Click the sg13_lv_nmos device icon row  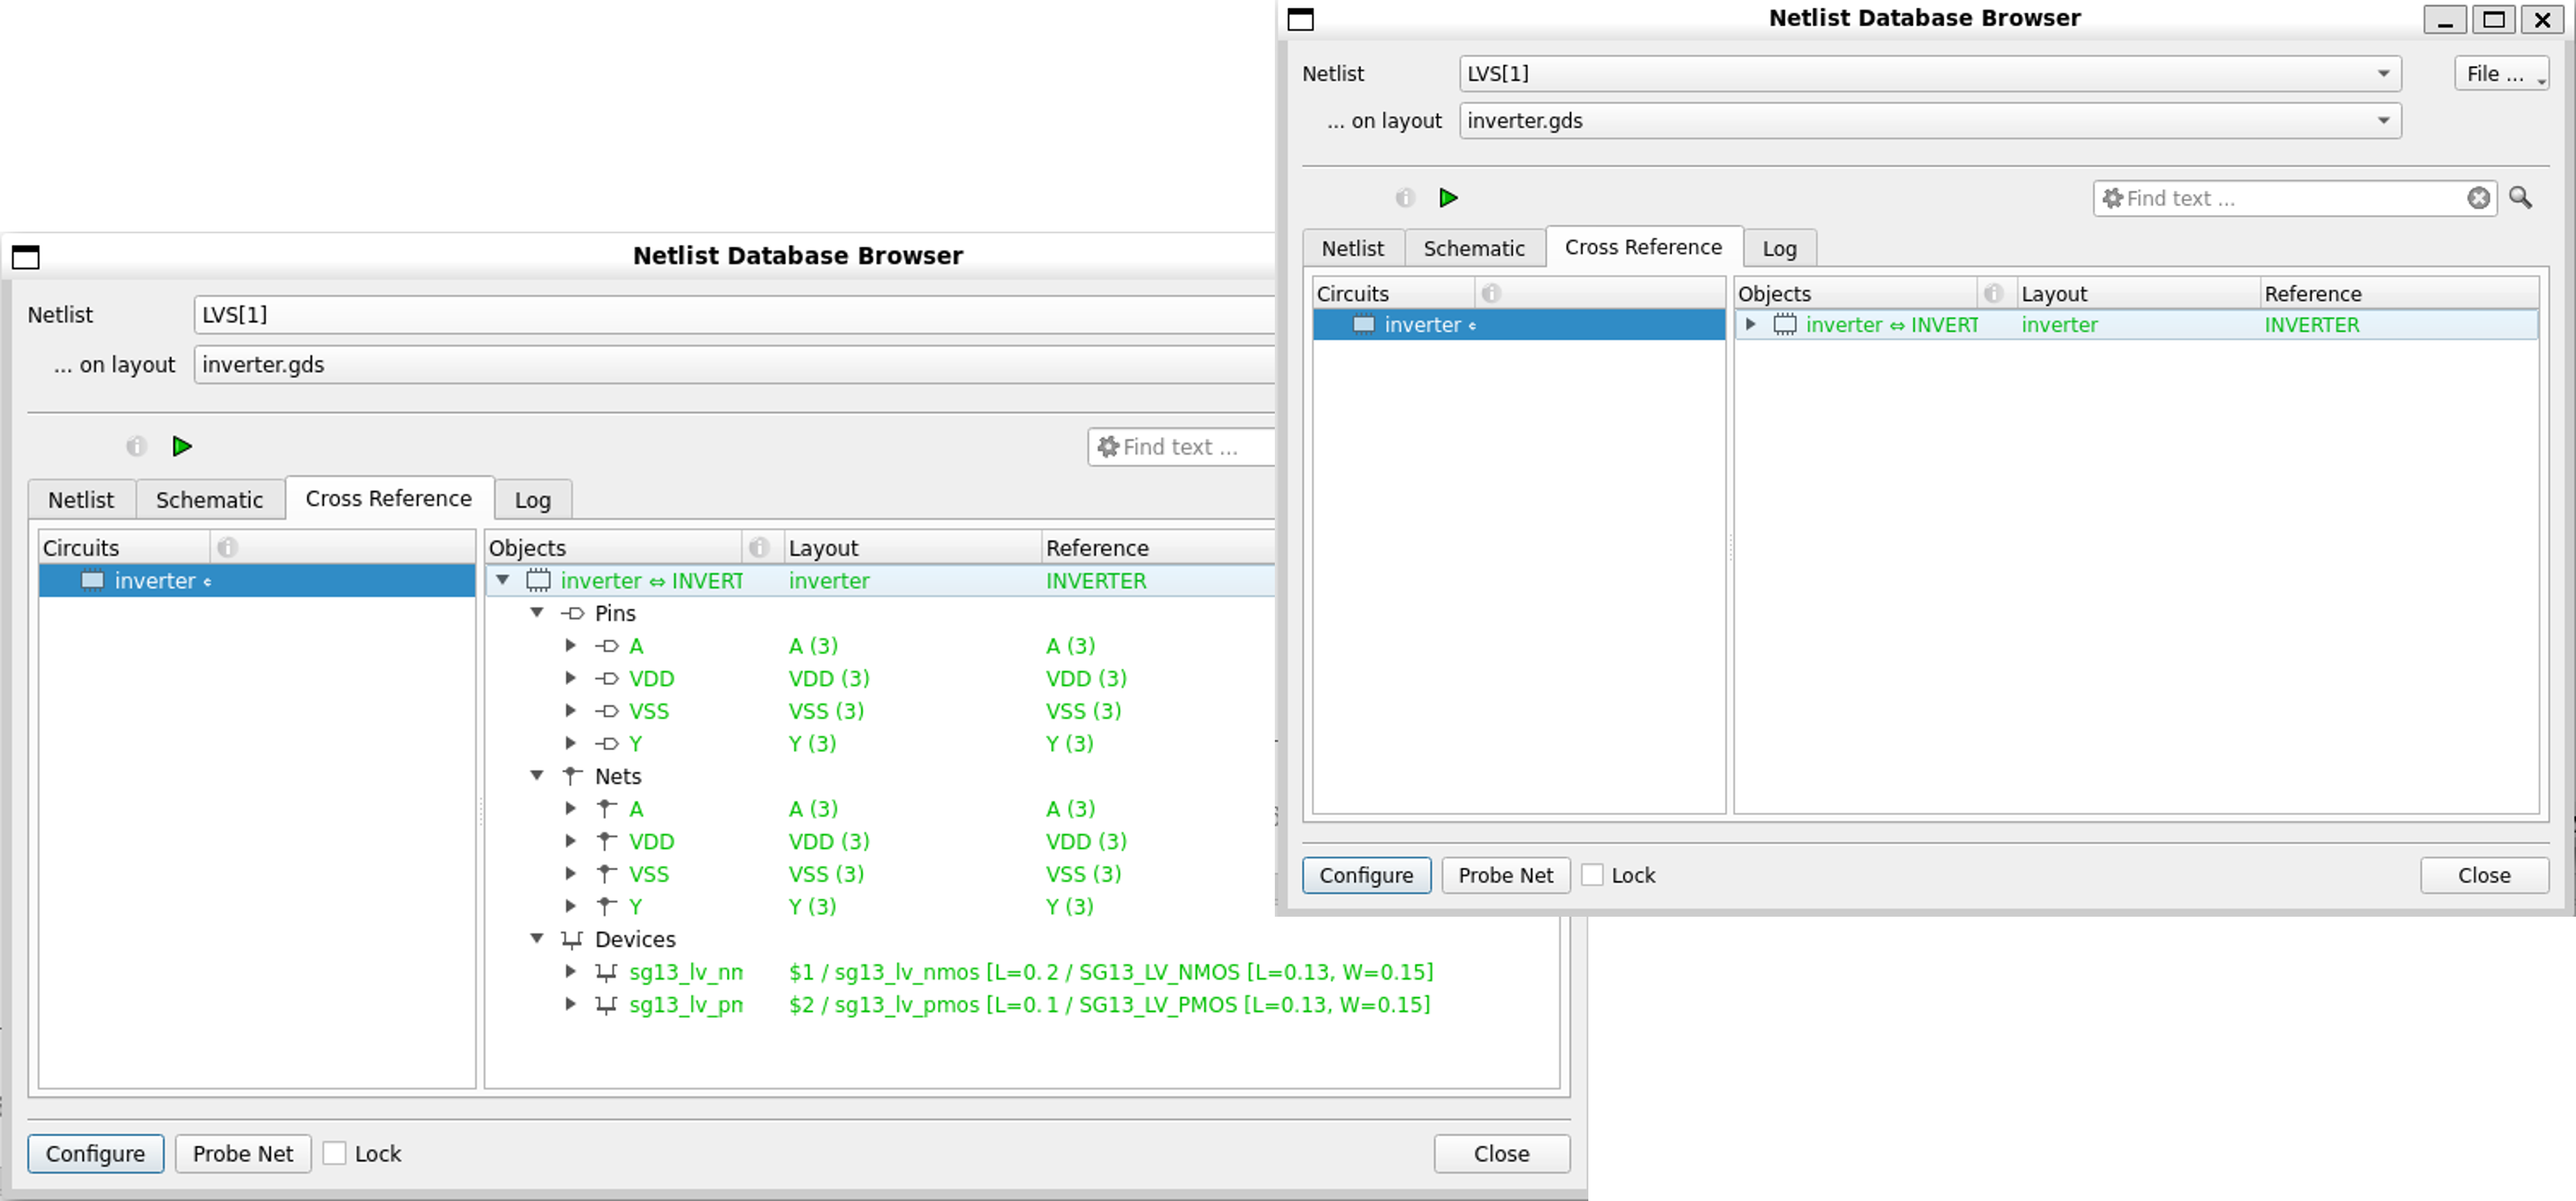click(606, 972)
